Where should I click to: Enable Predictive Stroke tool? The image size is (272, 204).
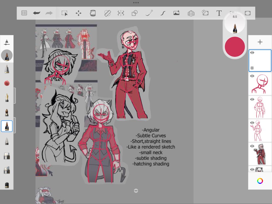149,13
